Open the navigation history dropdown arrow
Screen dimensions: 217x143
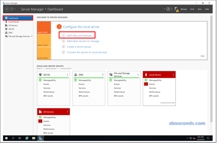pos(15,9)
